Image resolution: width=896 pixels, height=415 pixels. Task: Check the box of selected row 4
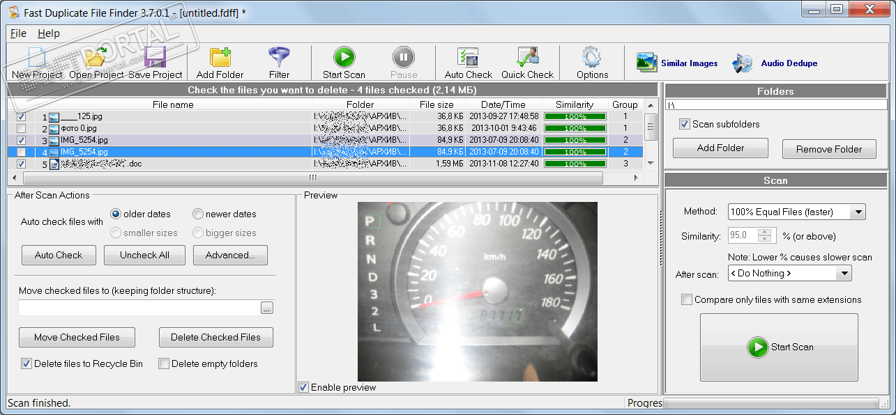(x=21, y=152)
